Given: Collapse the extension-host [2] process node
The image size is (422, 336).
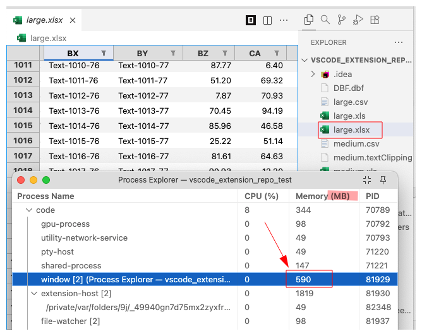Looking at the screenshot, I should click(x=33, y=294).
